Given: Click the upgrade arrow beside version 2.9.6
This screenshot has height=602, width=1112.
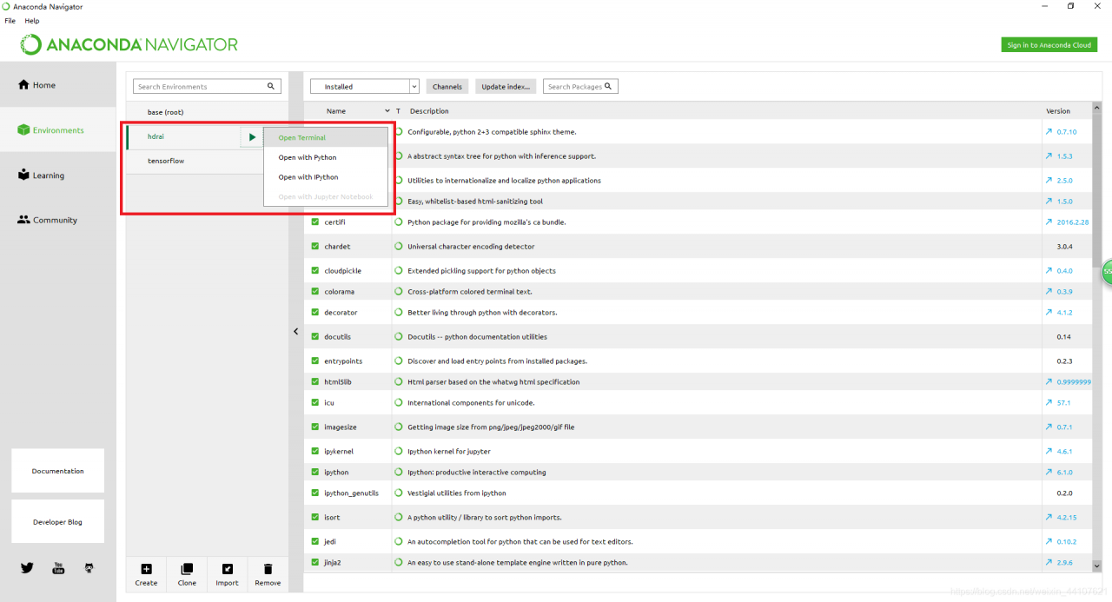Looking at the screenshot, I should click(x=1049, y=563).
